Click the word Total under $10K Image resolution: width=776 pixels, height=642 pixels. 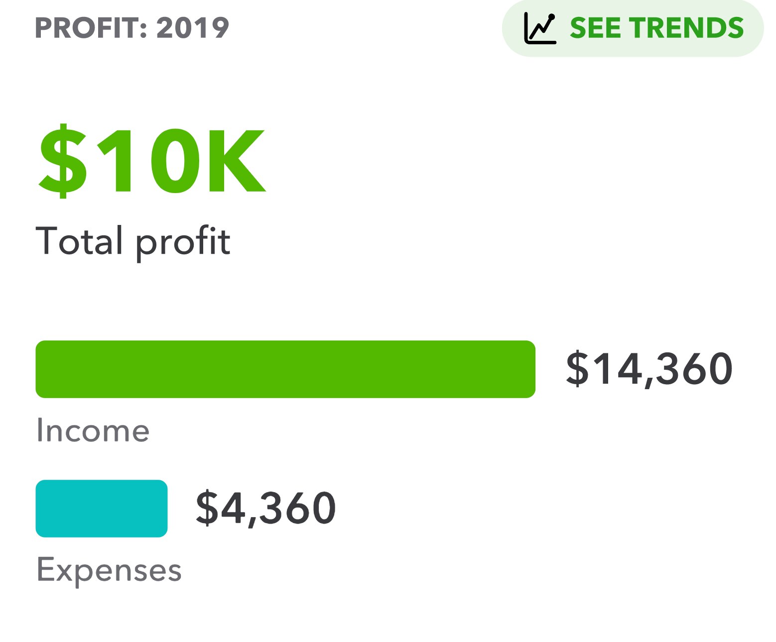coord(80,241)
